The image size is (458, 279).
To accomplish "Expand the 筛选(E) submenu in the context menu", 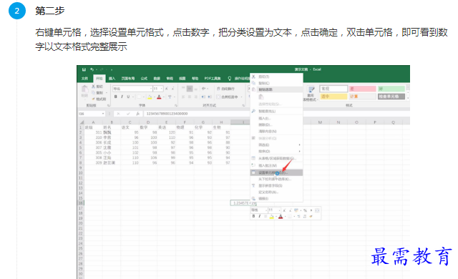I will 276,145.
